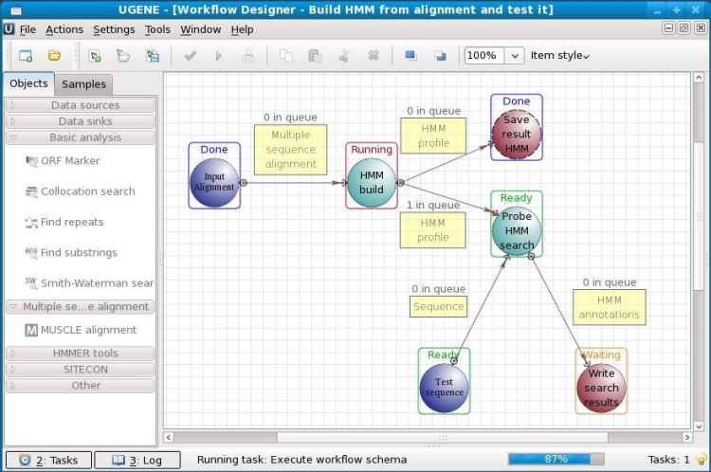711x472 pixels.
Task: Open the Actions menu
Action: [x=64, y=29]
